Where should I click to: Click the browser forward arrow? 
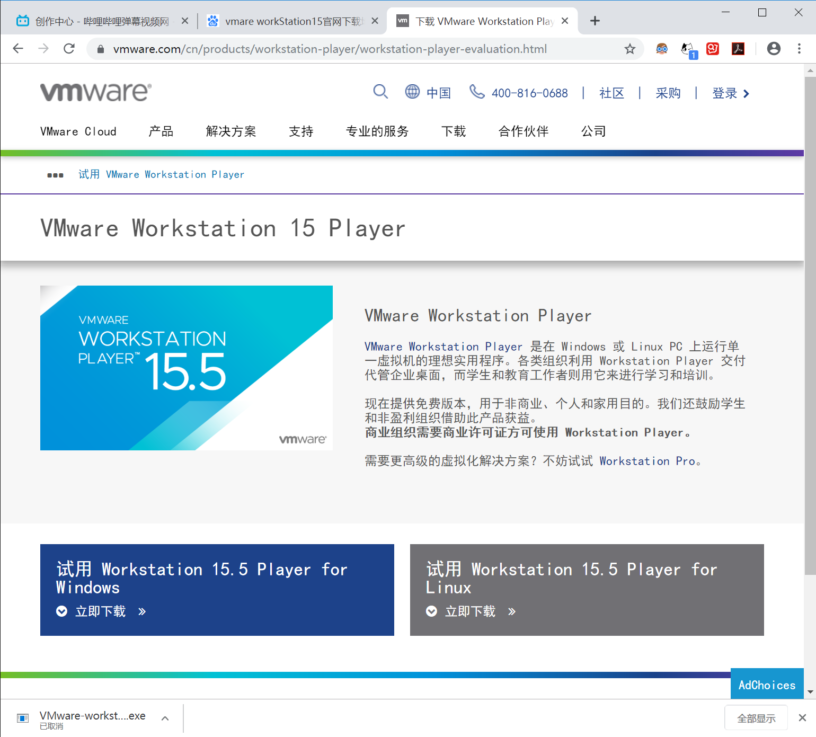click(43, 49)
